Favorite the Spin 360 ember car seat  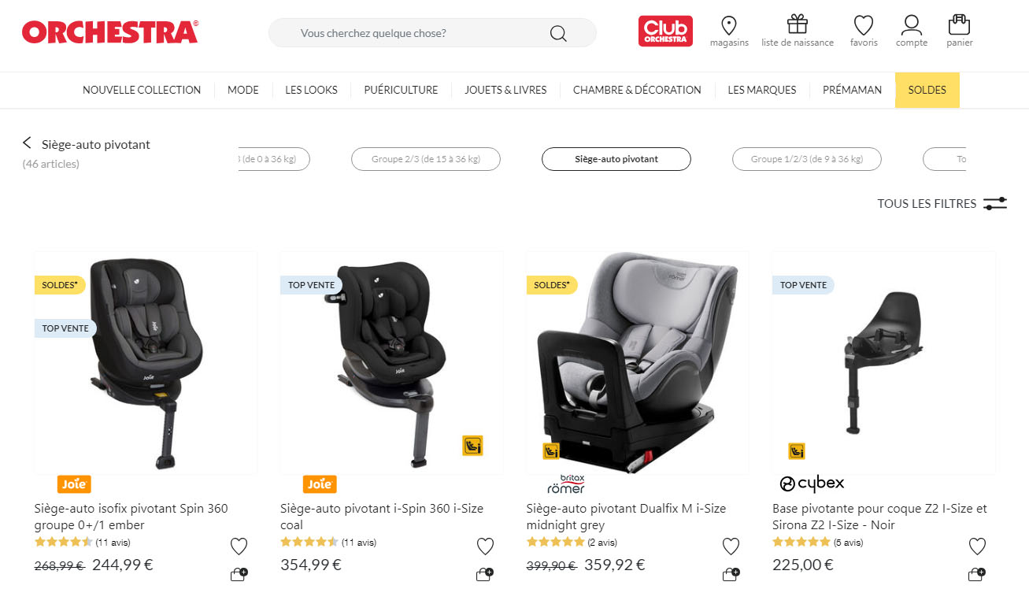239,547
